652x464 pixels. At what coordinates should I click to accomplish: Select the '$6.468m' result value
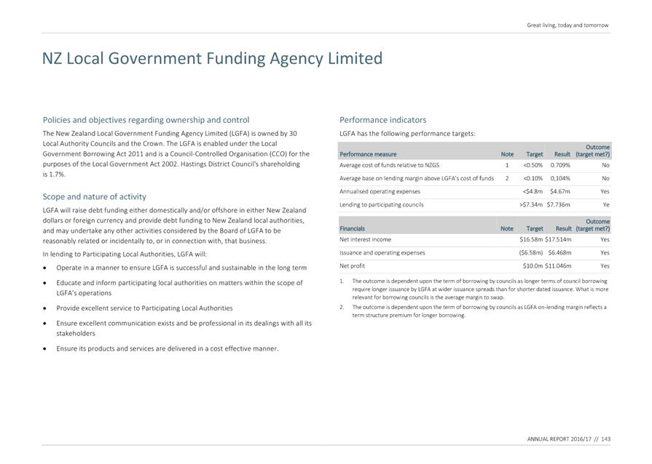559,253
